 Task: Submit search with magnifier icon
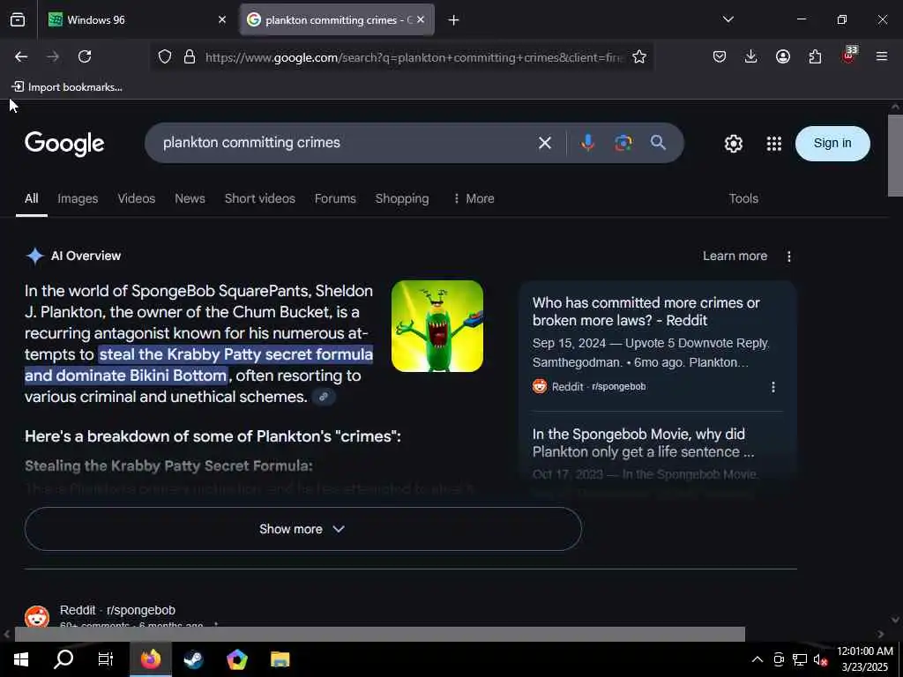[x=658, y=143]
